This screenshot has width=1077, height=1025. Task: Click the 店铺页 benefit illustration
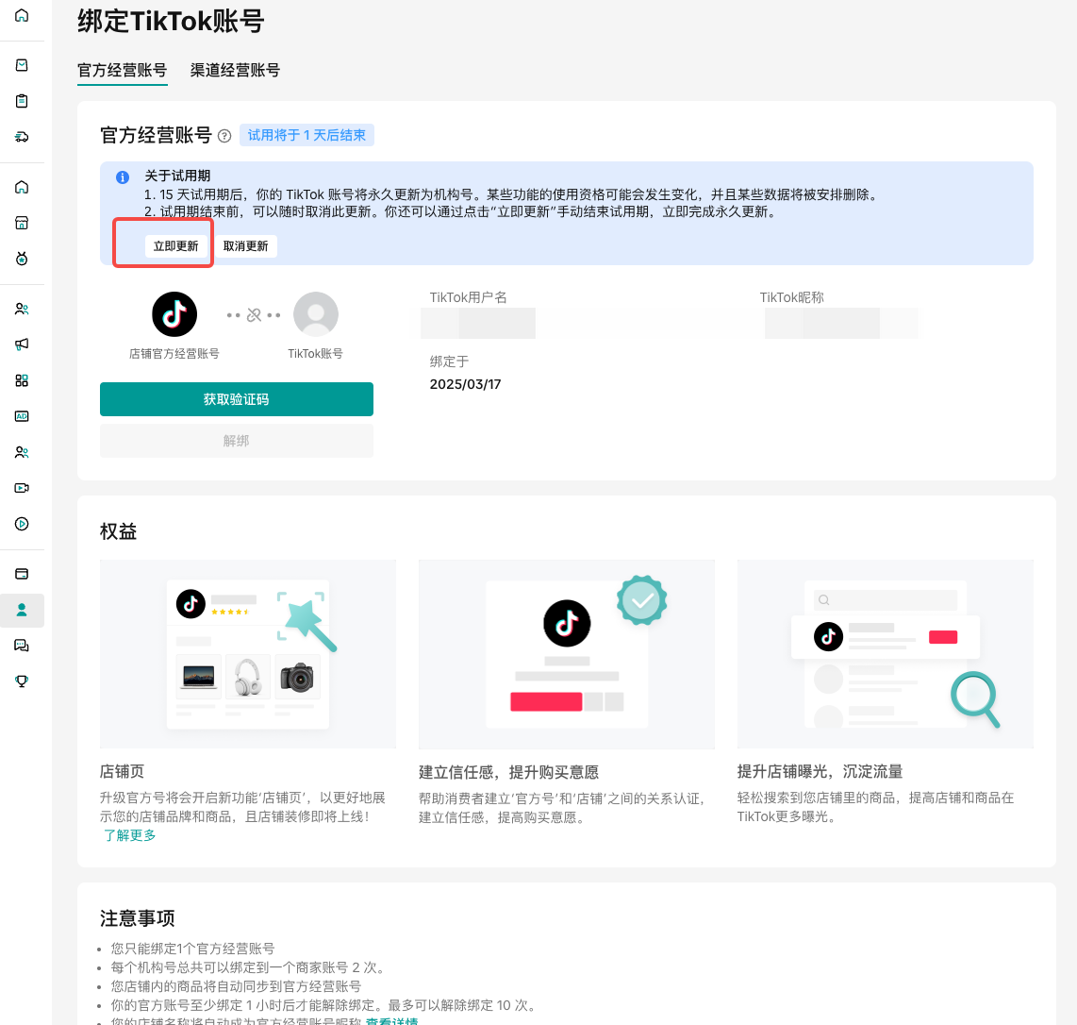(247, 653)
